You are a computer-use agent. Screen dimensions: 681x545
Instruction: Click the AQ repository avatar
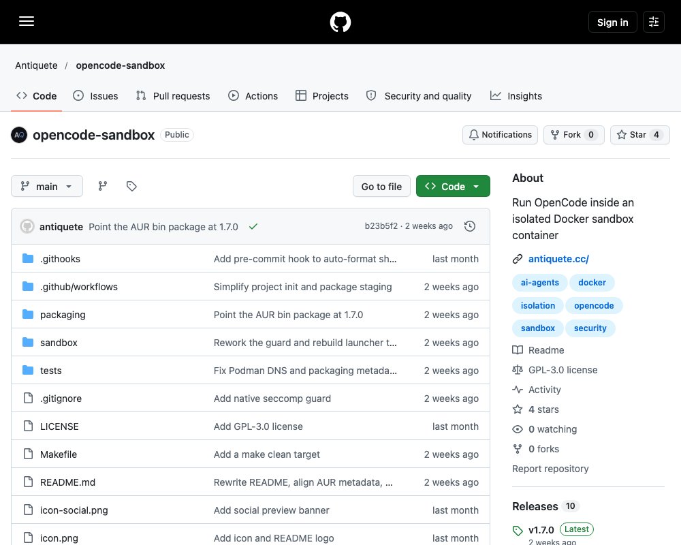[x=19, y=135]
